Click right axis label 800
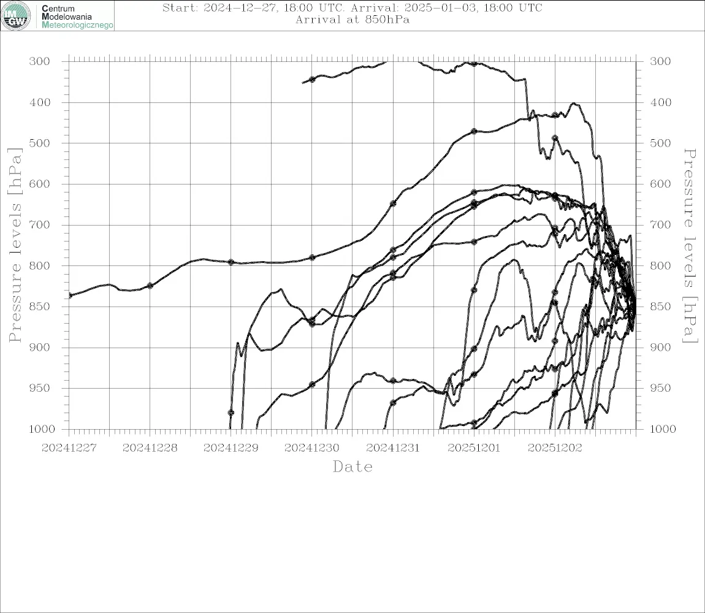The height and width of the screenshot is (613, 705). [660, 266]
